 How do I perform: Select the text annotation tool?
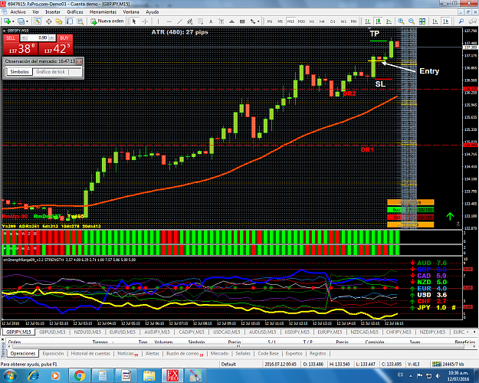211,21
